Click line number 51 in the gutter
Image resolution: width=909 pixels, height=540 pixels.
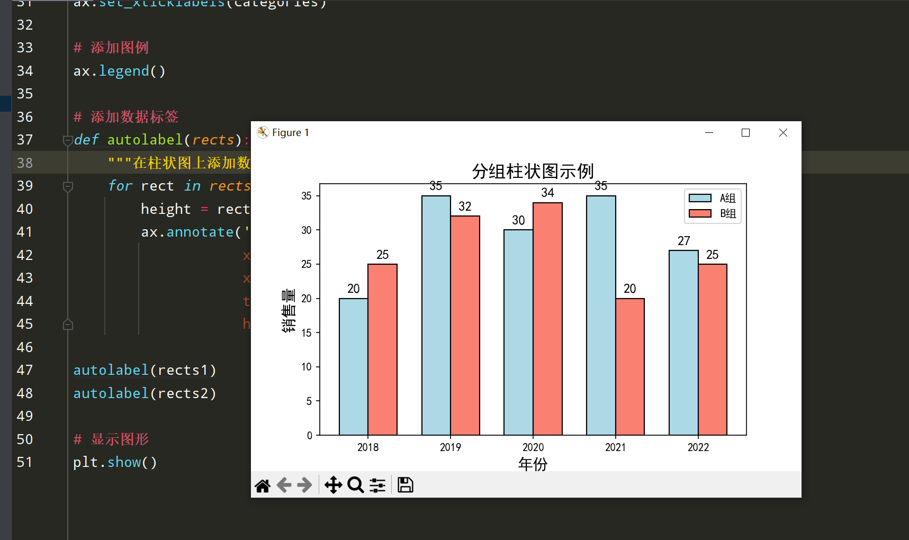(25, 462)
